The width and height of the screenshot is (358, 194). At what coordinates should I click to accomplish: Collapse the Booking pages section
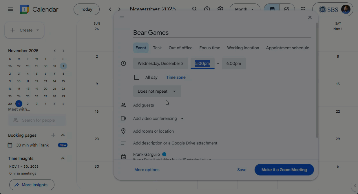point(63,135)
